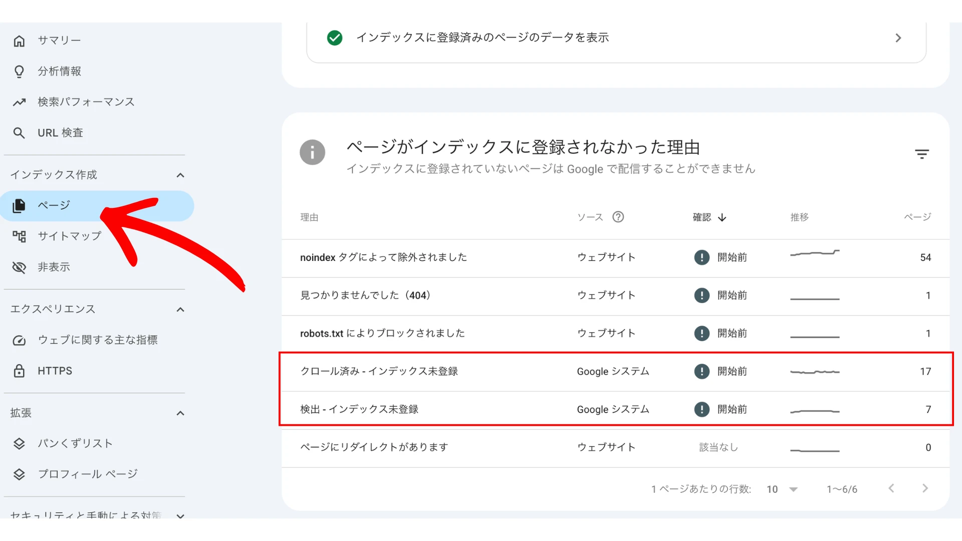The height and width of the screenshot is (541, 962).
Task: Expand the セキュリティと手動による対策 section
Action: coord(180,516)
